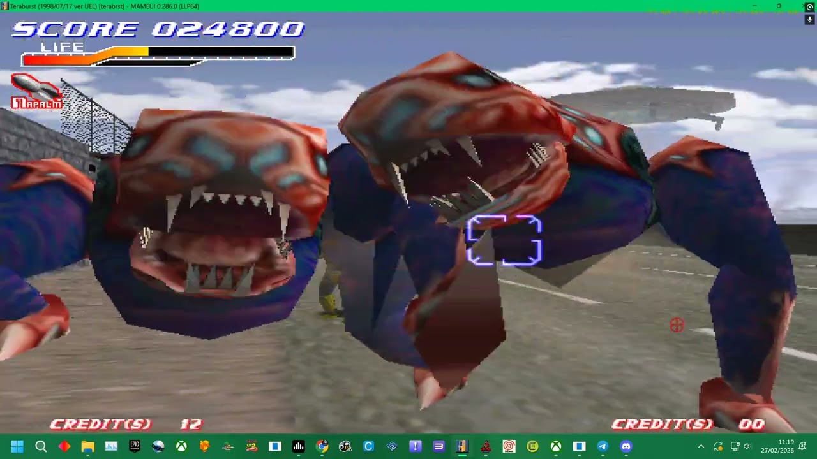Screen dimensions: 817x459
Task: Open the network tray icon
Action: pos(735,446)
